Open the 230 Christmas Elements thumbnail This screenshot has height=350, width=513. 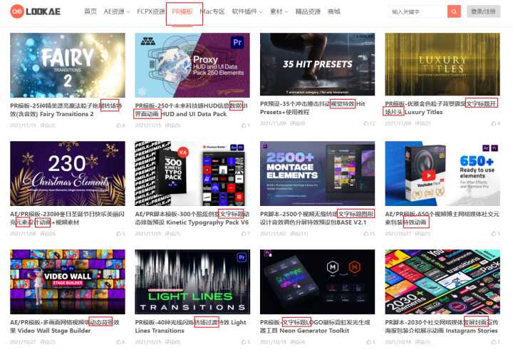[x=67, y=173]
